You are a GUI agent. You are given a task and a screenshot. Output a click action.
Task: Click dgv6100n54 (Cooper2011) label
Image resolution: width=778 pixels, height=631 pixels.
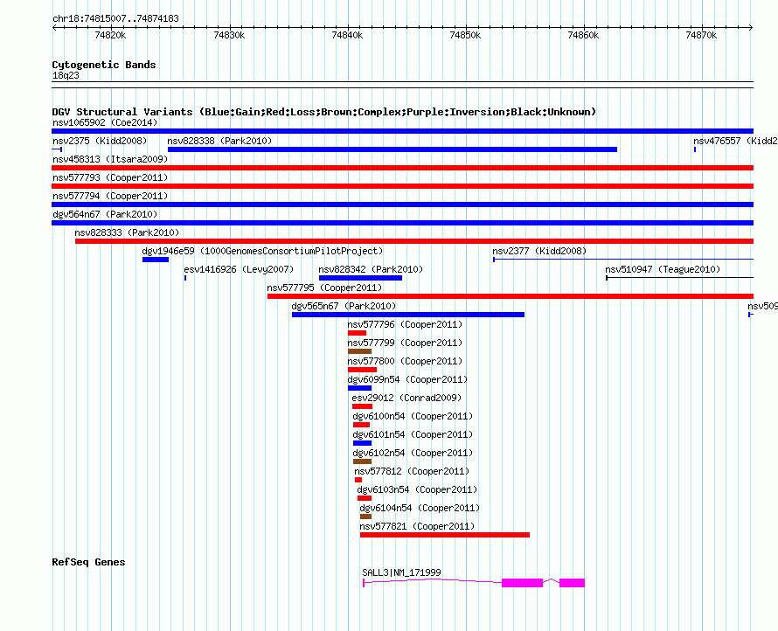[413, 416]
